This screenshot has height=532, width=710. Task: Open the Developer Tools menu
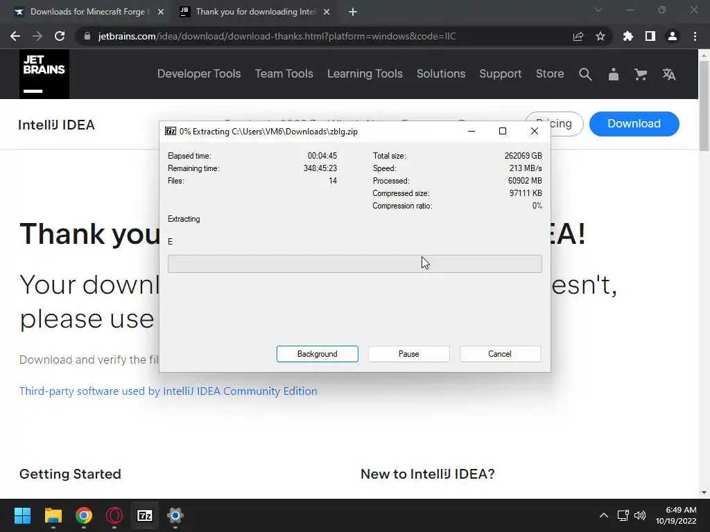(199, 73)
